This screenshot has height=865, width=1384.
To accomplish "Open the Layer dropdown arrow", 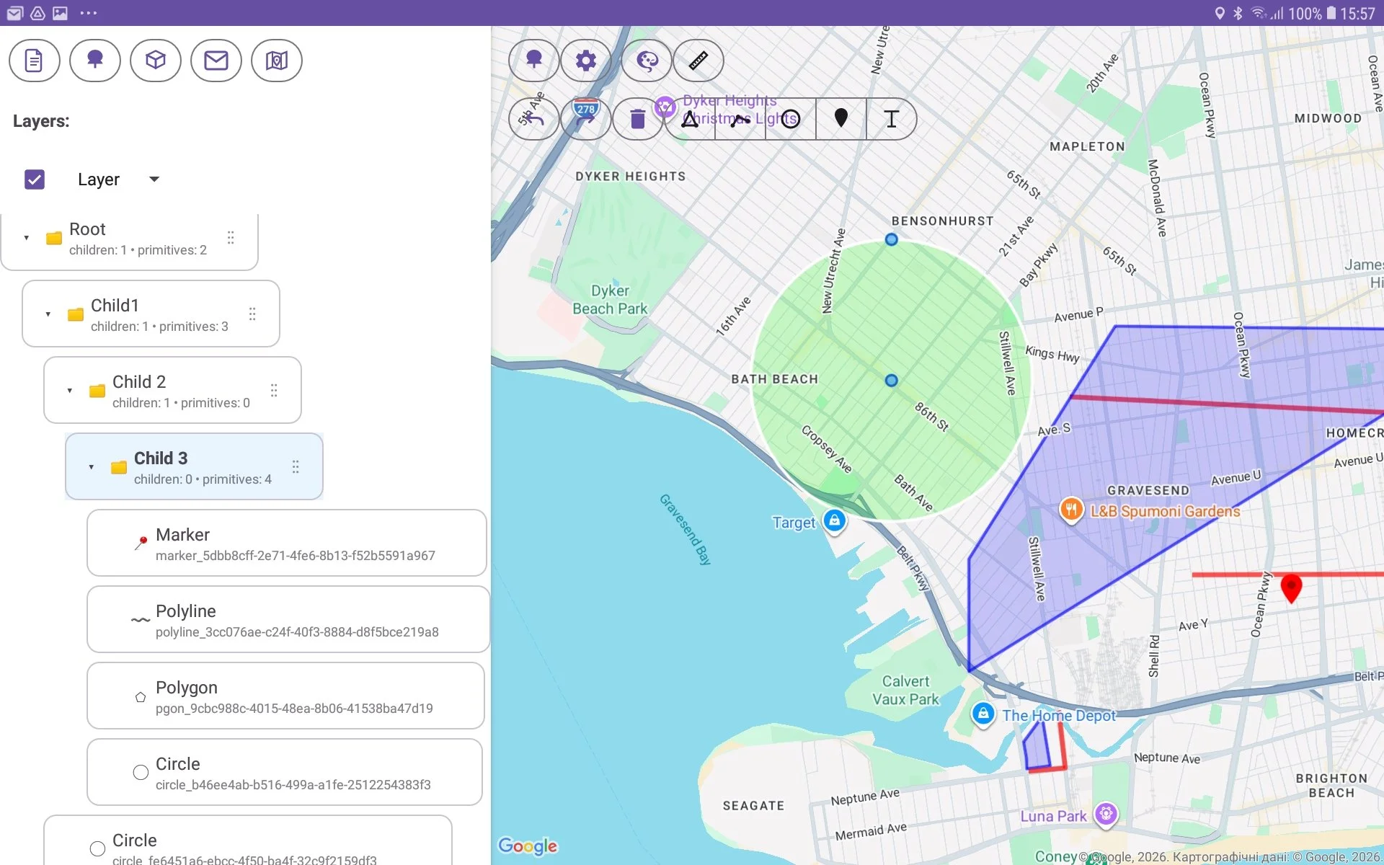I will 154,179.
